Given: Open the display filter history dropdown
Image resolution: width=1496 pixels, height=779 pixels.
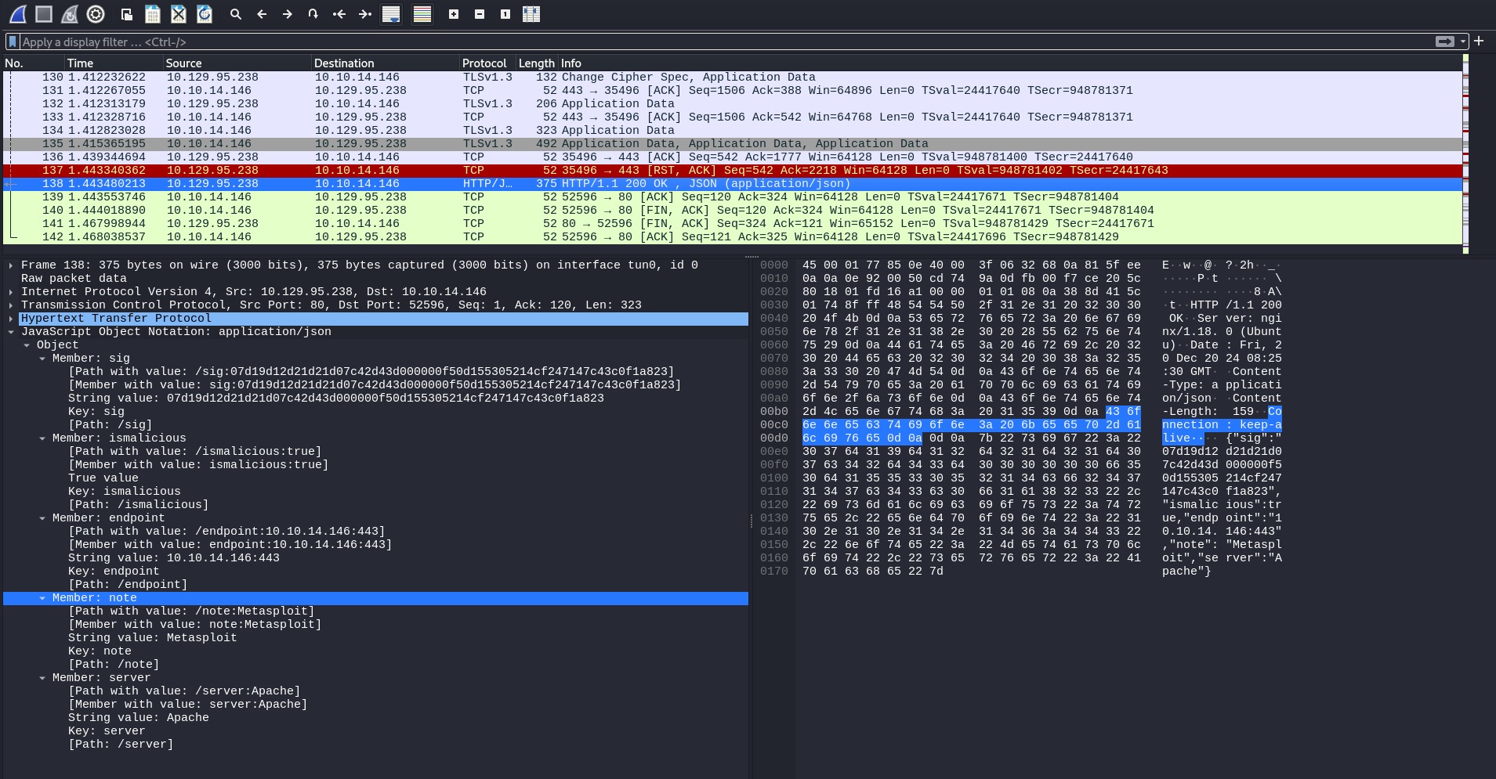Looking at the screenshot, I should click(1462, 41).
